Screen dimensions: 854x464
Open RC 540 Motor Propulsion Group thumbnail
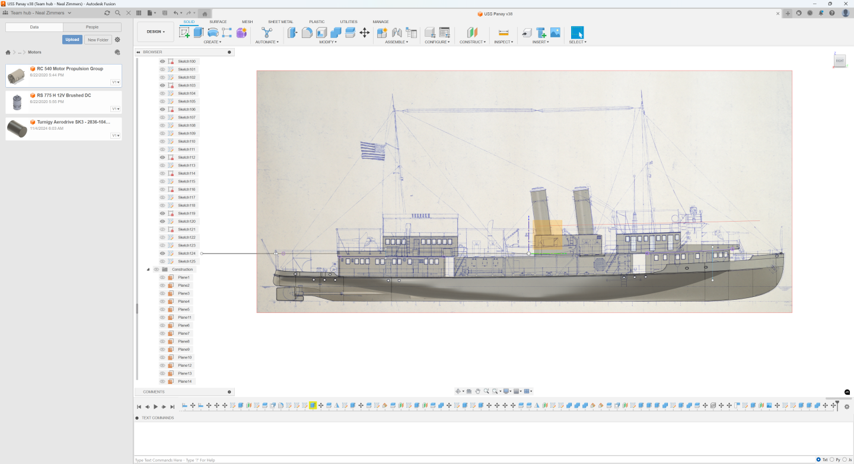(17, 75)
